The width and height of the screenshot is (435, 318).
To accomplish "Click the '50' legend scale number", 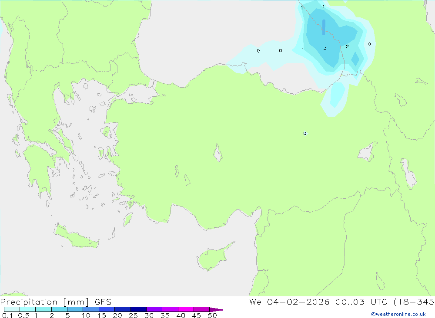I will click(212, 315).
